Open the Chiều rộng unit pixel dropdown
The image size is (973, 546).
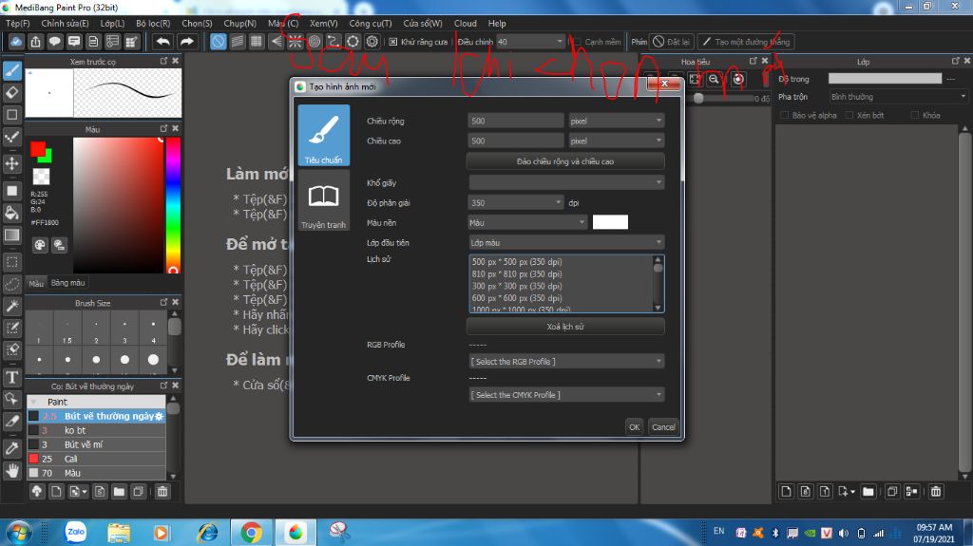click(x=616, y=121)
